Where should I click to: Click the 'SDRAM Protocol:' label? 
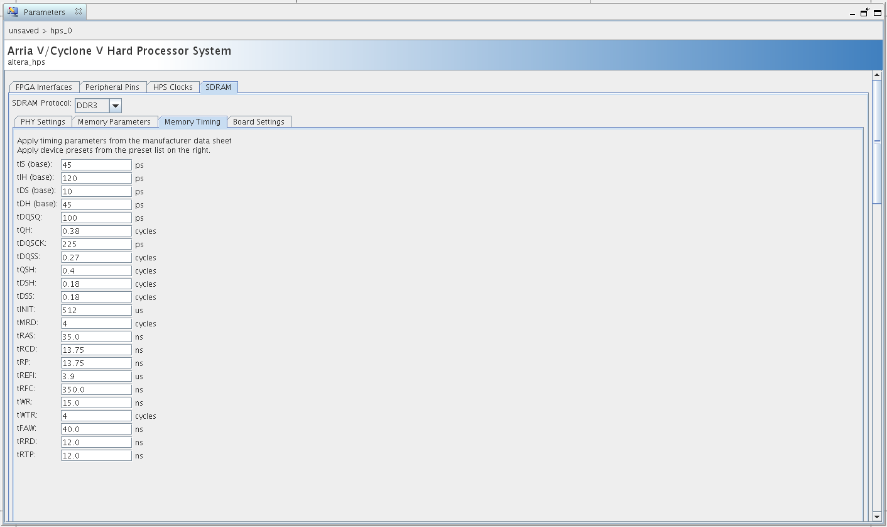click(x=42, y=103)
